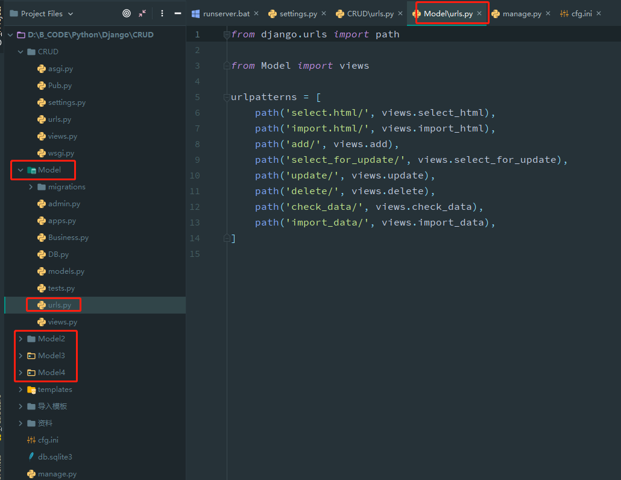
Task: Close the runserver.bat tab
Action: click(x=256, y=13)
